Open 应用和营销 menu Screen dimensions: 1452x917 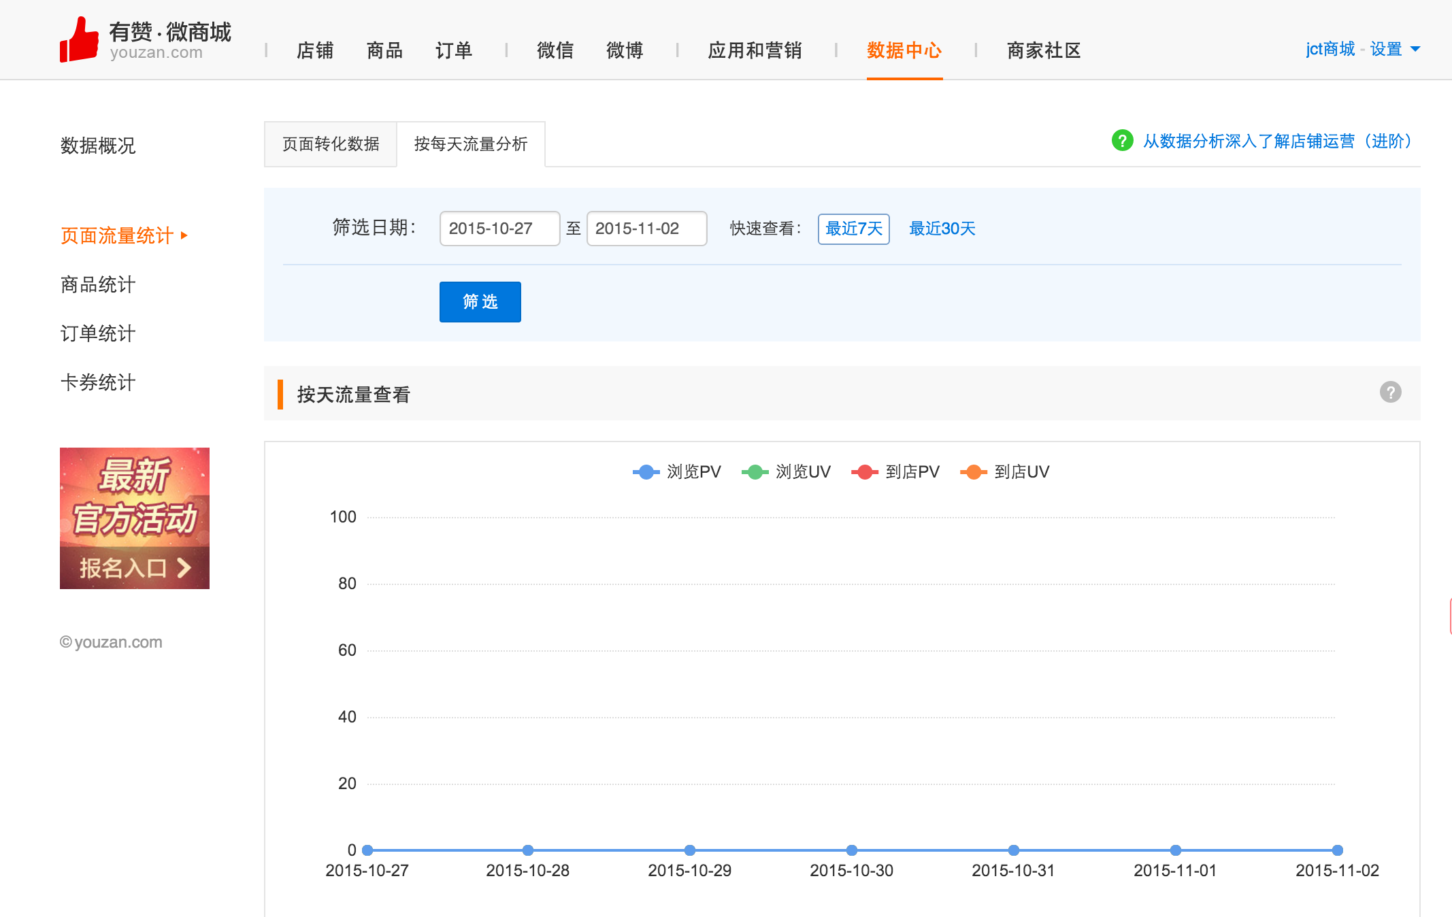[755, 50]
